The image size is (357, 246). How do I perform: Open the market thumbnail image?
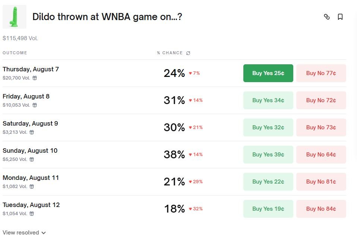coord(15,17)
